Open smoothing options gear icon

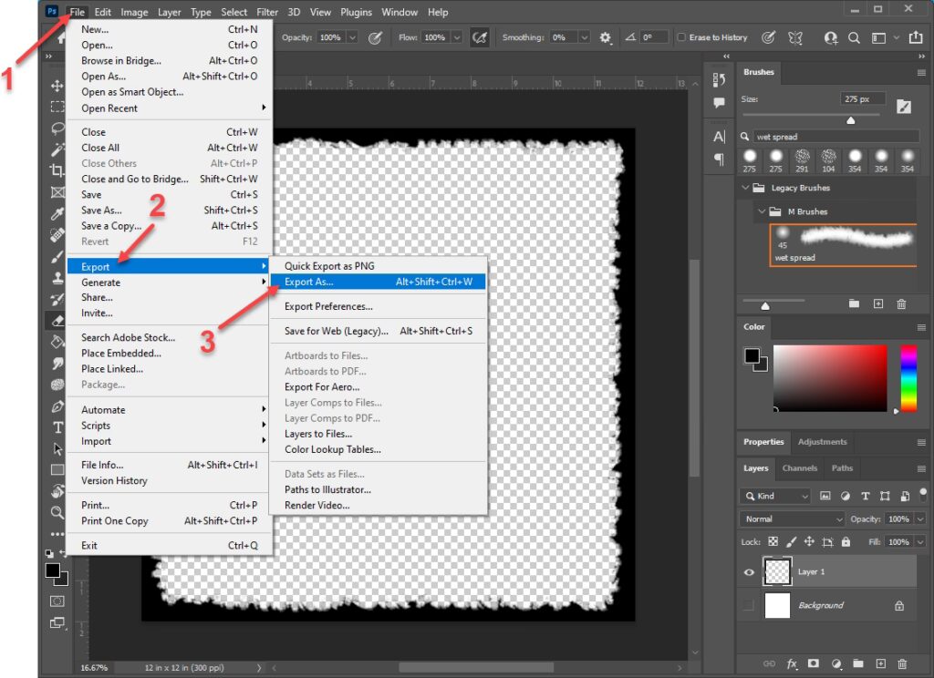[x=606, y=37]
